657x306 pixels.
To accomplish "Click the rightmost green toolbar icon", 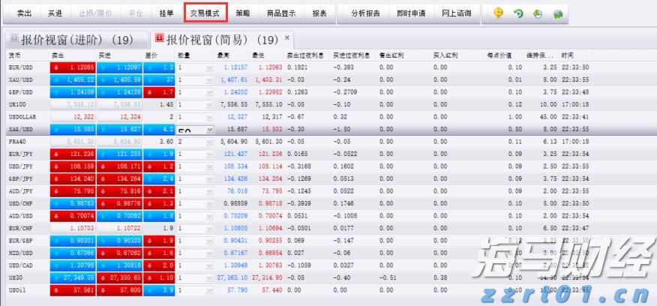I will (558, 13).
